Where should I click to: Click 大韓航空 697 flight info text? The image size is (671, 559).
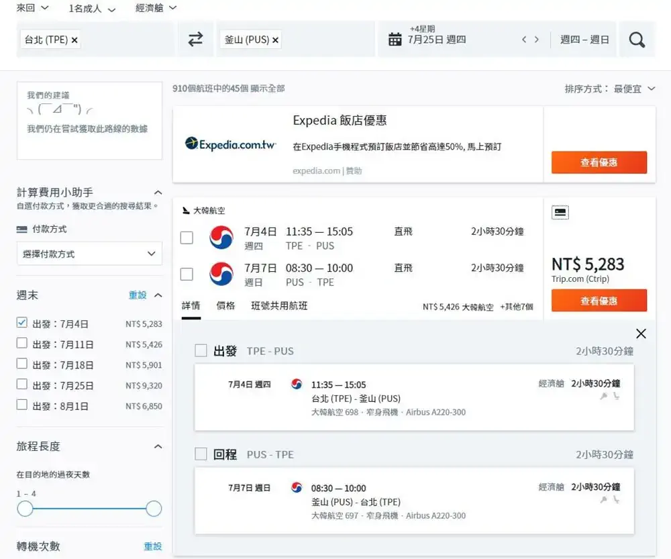tap(388, 516)
